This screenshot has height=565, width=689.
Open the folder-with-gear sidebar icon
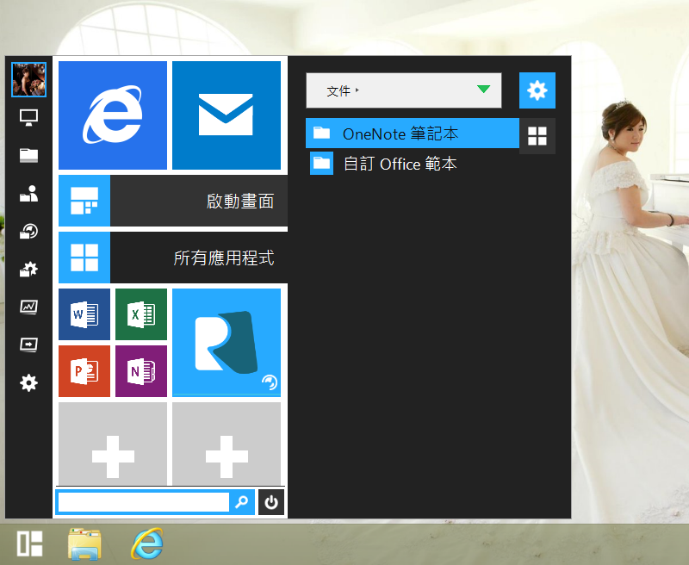[28, 269]
